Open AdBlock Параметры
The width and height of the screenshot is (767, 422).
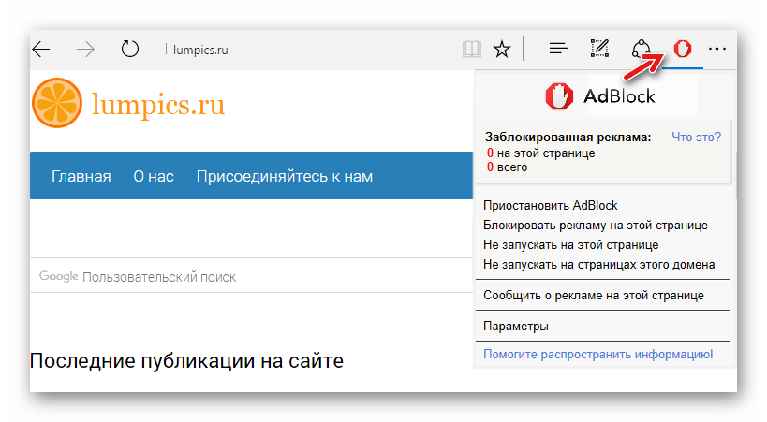(515, 326)
